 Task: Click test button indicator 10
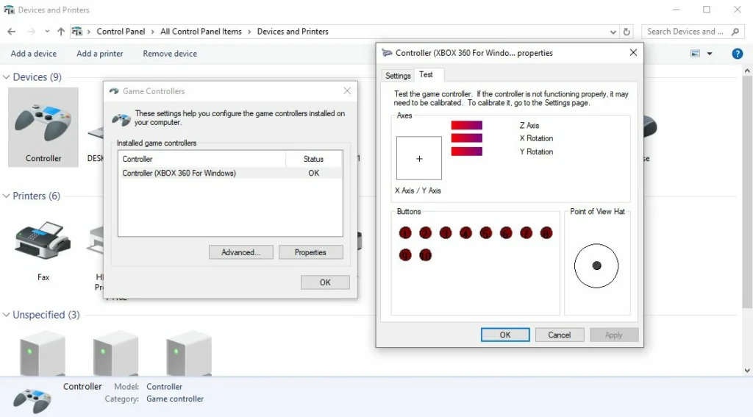pyautogui.click(x=425, y=254)
